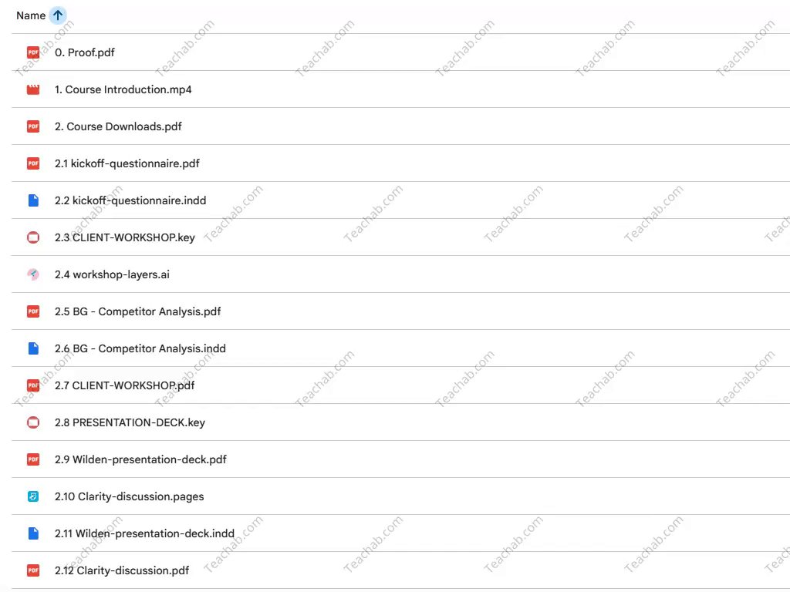The width and height of the screenshot is (790, 592).
Task: Click the Keynote icon for 2.8 PRESENTATION-DECK.key
Action: coord(33,422)
